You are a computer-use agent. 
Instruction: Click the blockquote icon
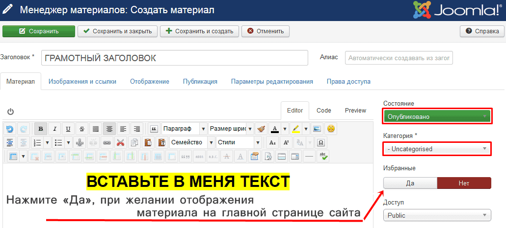pyautogui.click(x=154, y=129)
